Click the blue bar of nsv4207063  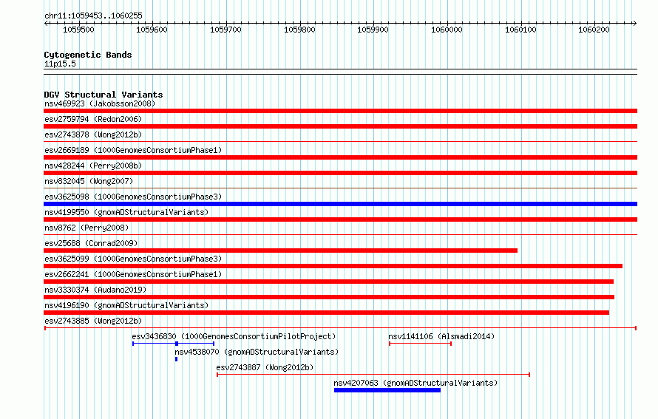coord(387,390)
